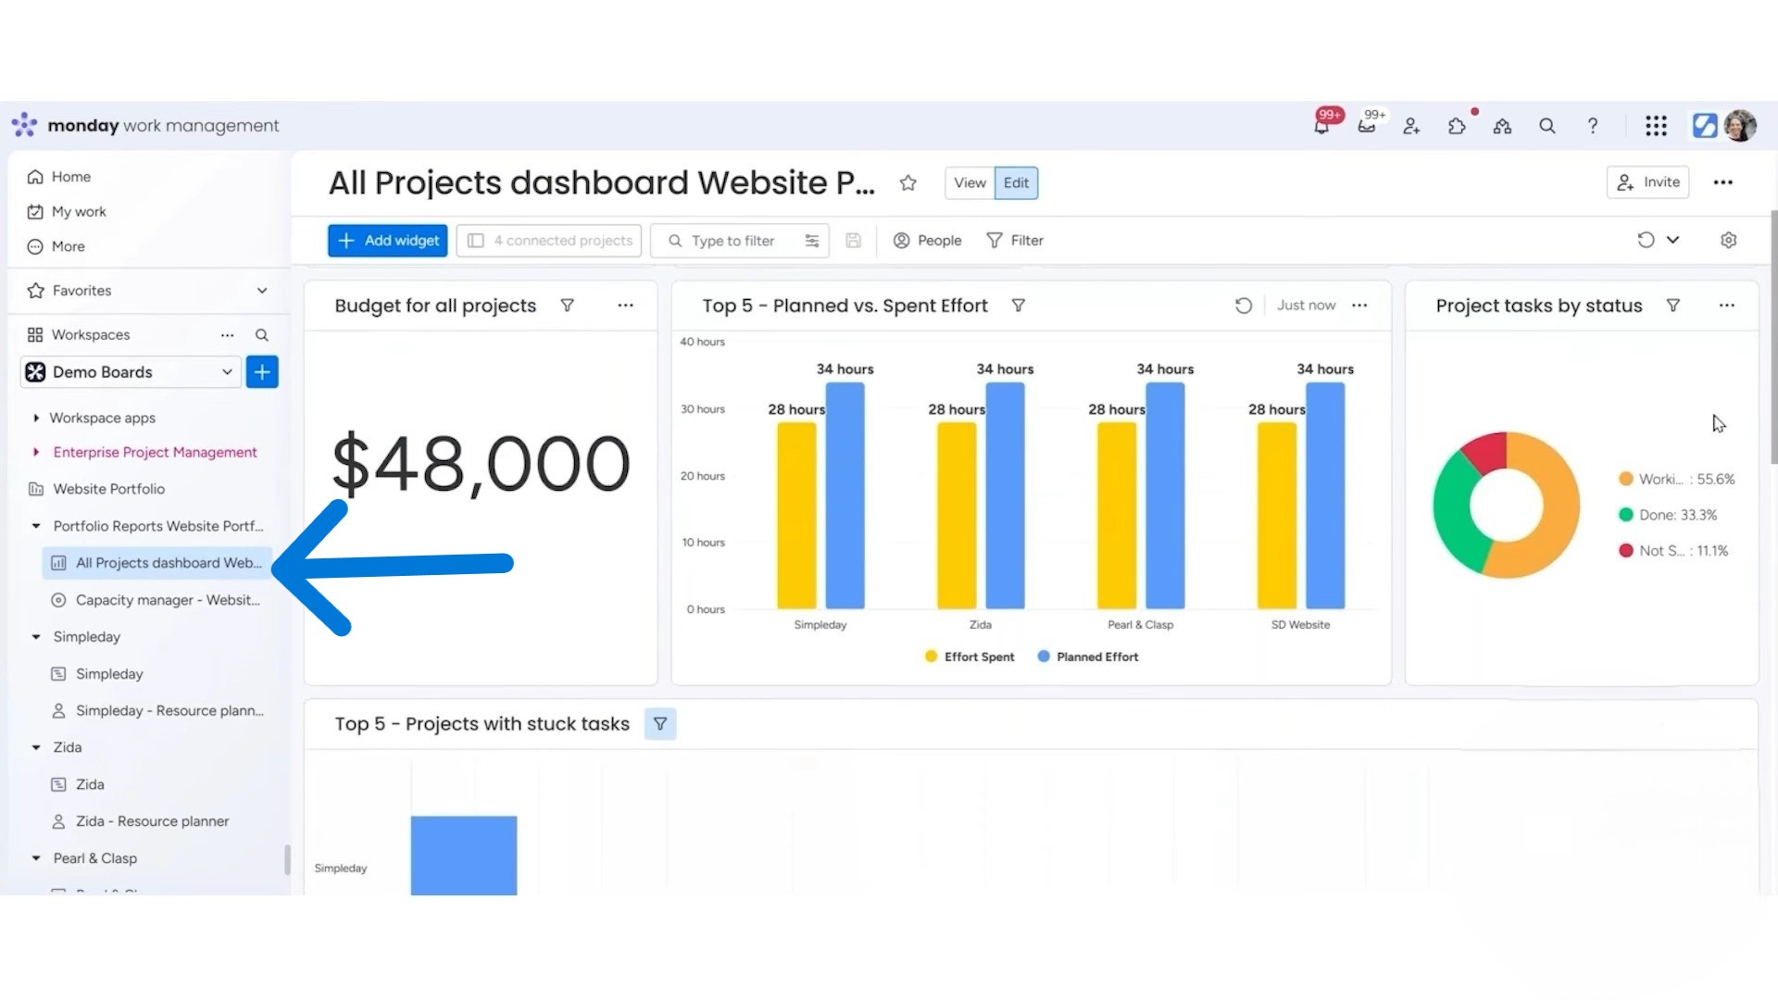
Task: Open the Zida - Resource planner item
Action: (141, 821)
